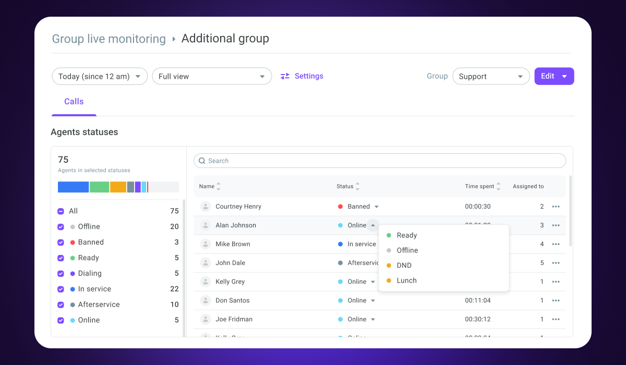Go to Group live monitoring breadcrumb
This screenshot has height=365, width=626.
[109, 39]
